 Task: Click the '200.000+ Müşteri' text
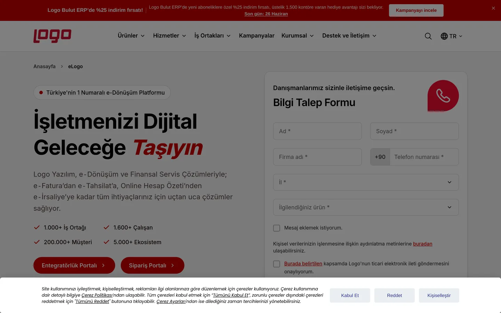pyautogui.click(x=68, y=242)
